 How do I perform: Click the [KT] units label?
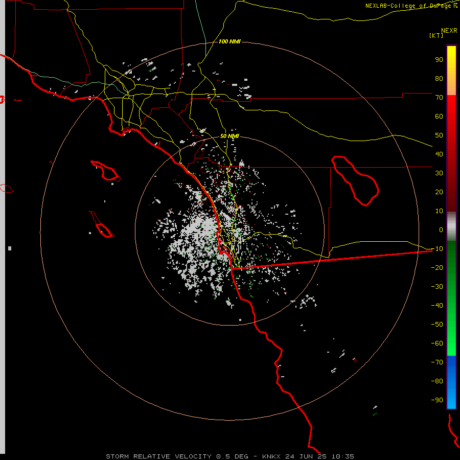coord(436,35)
